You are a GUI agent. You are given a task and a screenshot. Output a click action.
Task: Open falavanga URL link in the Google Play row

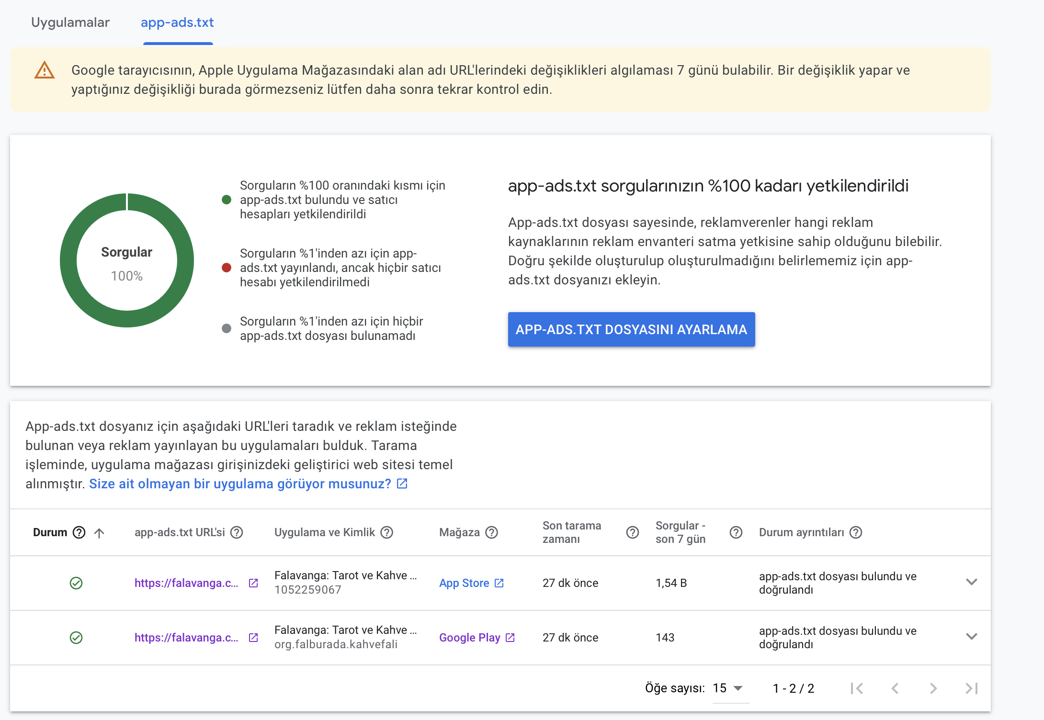tap(186, 638)
